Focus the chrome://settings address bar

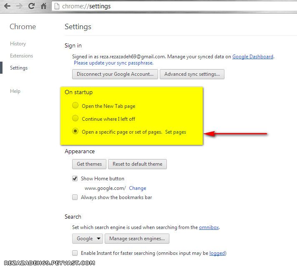point(174,6)
